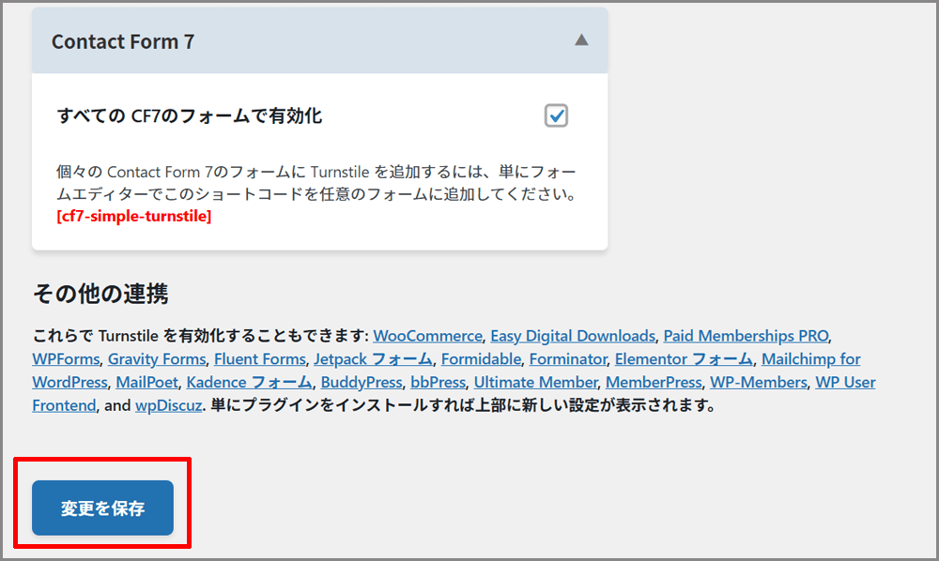Click the すべての CF7のフォームで有効化 label
This screenshot has width=939, height=561.
[190, 115]
